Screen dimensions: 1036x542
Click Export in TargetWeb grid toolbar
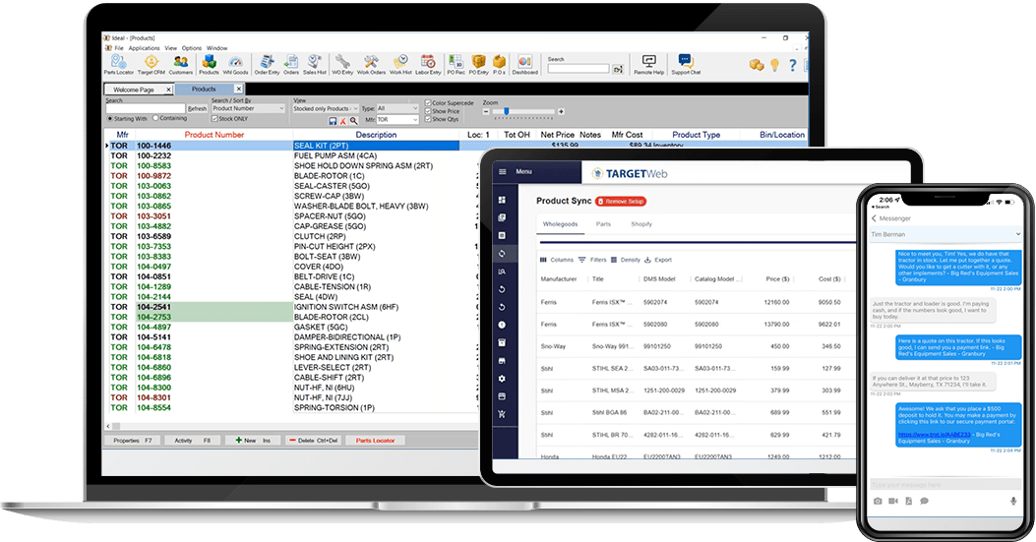[x=658, y=260]
